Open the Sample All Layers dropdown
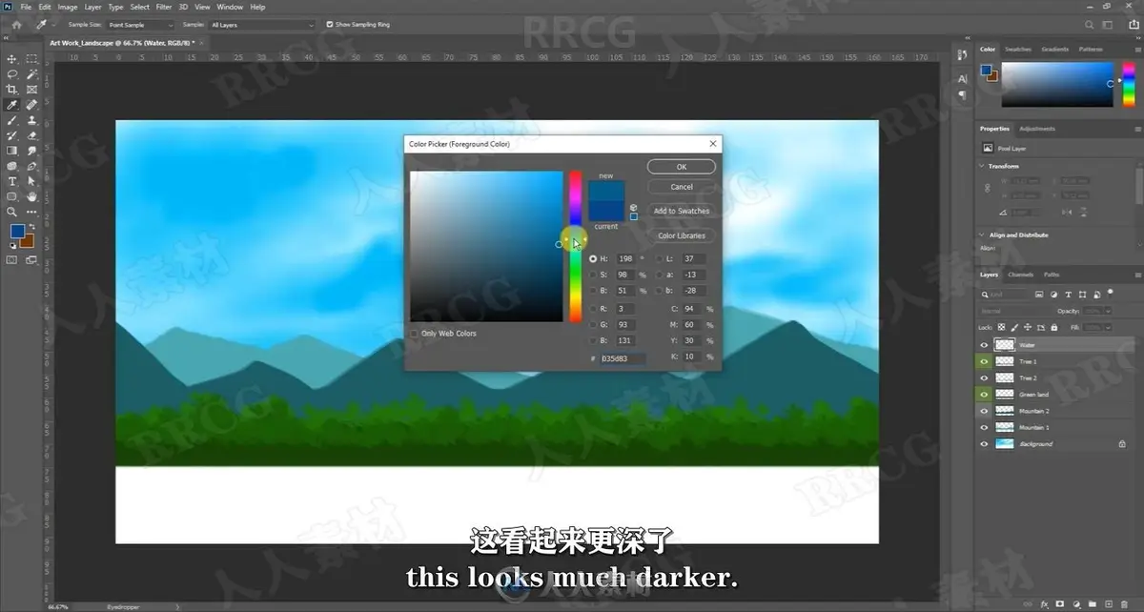 click(x=261, y=25)
